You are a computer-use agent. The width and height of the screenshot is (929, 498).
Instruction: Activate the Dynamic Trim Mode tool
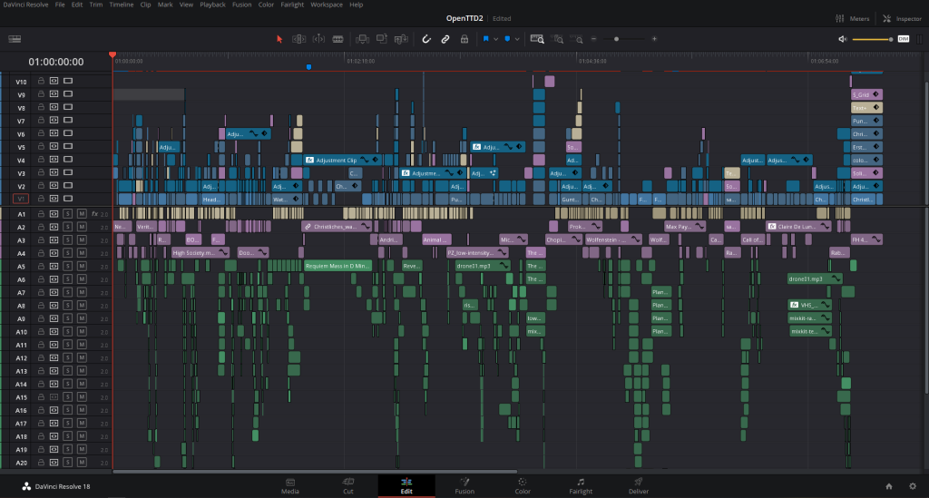coord(318,39)
